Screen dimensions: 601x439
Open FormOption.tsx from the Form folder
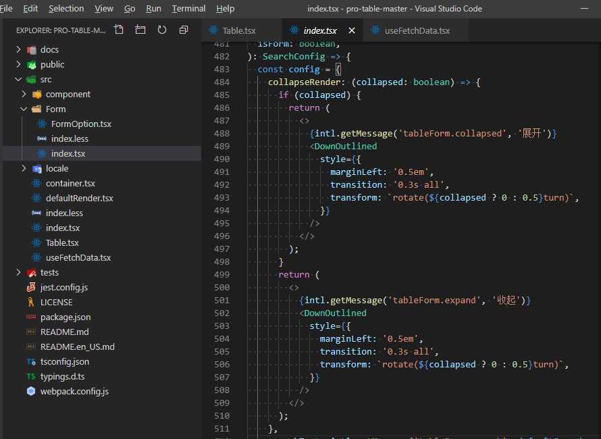[x=81, y=124]
